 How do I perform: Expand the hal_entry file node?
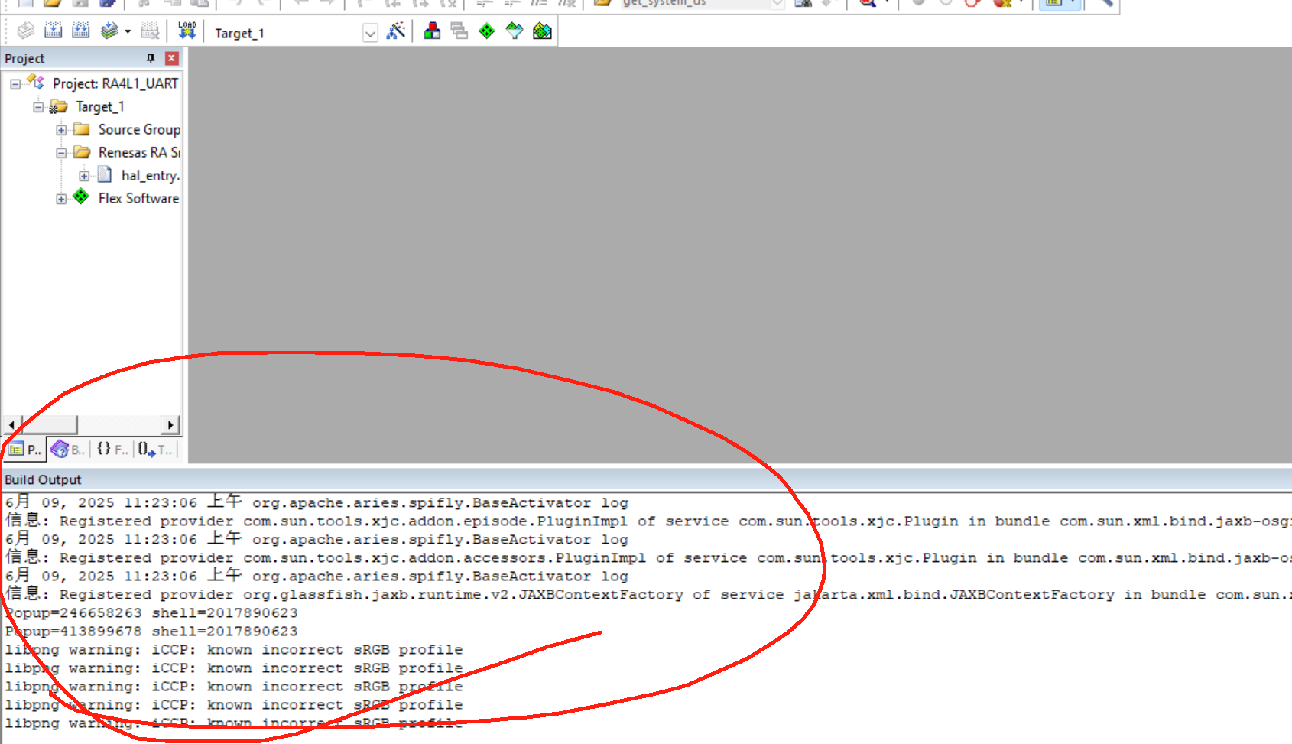coord(84,176)
